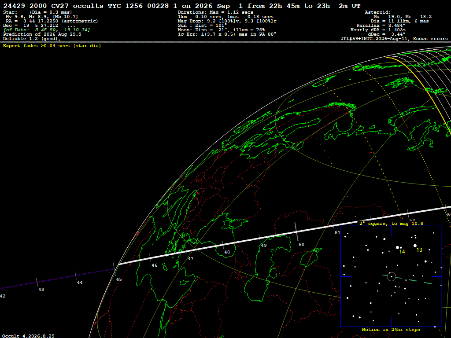Click the green italic 'of Date' coordinates line
The width and height of the screenshot is (451, 338).
point(47,30)
